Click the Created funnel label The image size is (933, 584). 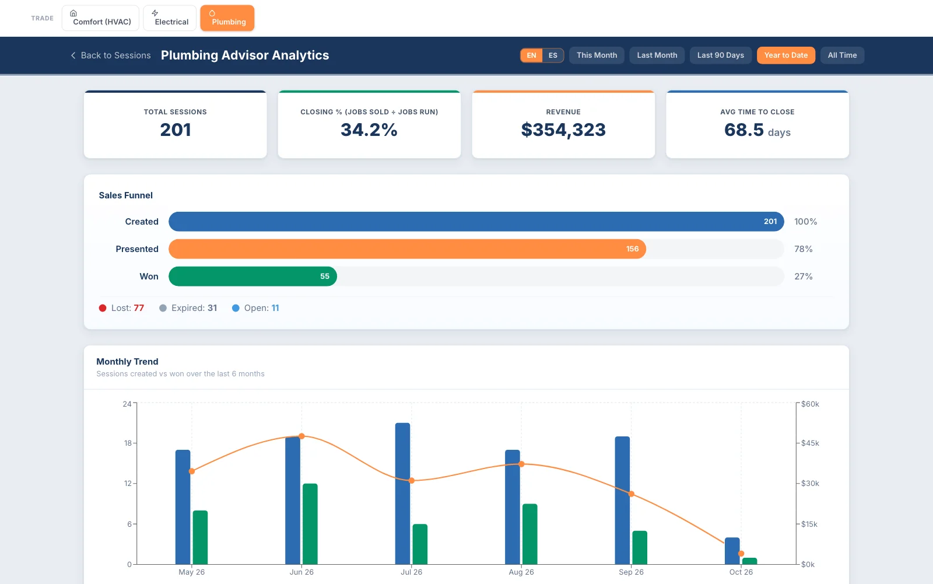[142, 222]
